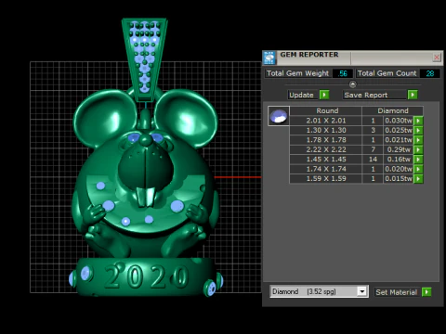Click the Total Gem Weight value .56

click(x=343, y=73)
